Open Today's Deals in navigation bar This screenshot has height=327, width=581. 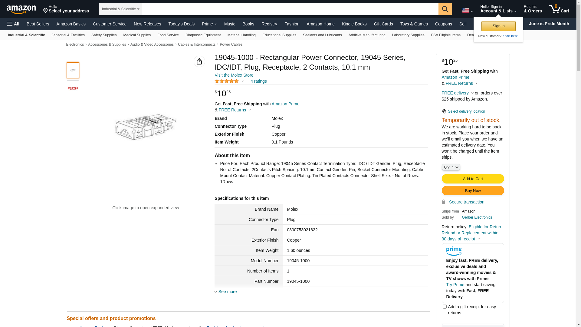click(181, 24)
